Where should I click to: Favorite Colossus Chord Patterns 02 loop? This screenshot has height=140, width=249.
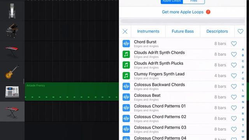(x=234, y=118)
